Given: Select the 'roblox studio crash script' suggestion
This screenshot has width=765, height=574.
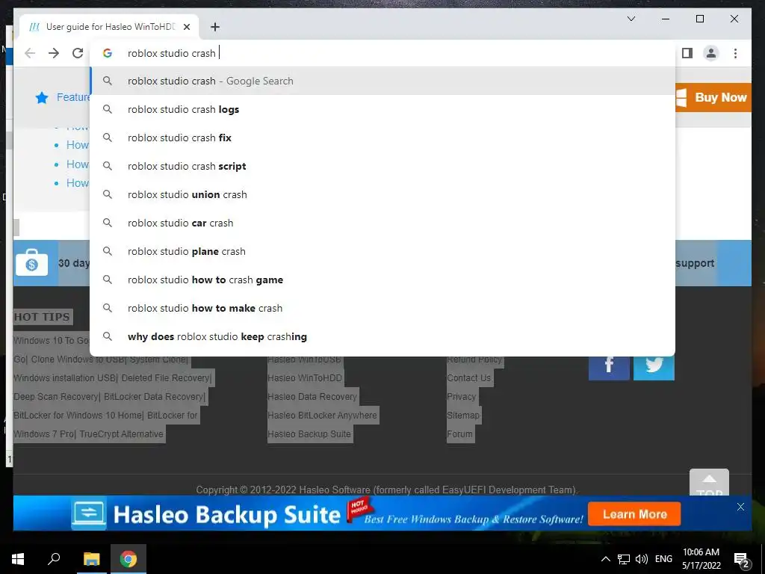Looking at the screenshot, I should point(383,166).
